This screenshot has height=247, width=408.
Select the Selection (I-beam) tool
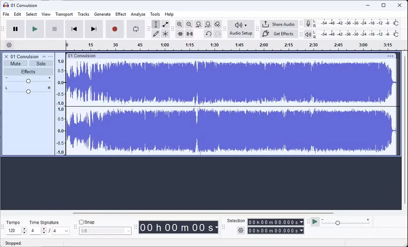coord(156,24)
